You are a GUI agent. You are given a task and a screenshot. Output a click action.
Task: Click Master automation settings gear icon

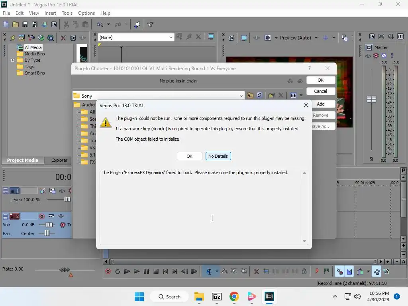376,55
